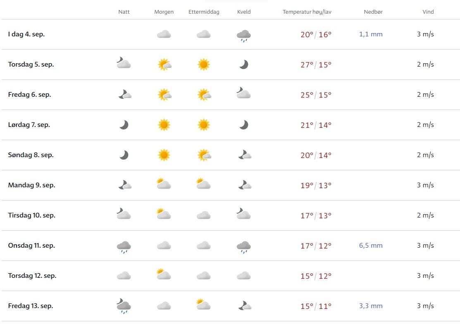The image size is (460, 325).
Task: Click the 27°/15° temperature for Torsdag 5. sep.
Action: pos(316,65)
